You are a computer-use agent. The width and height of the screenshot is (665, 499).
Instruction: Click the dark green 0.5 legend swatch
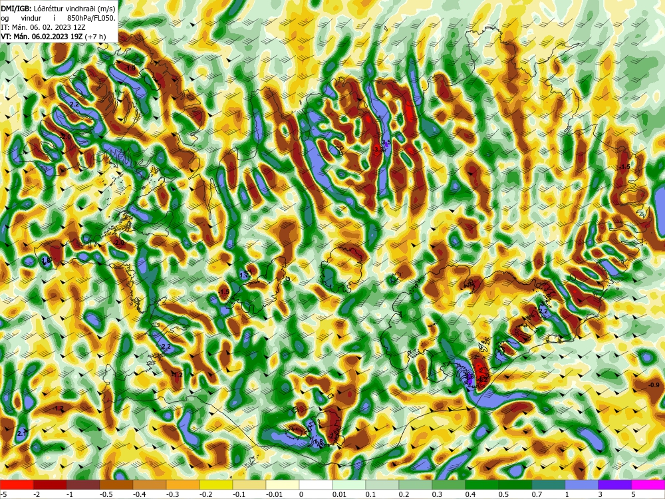(515, 484)
